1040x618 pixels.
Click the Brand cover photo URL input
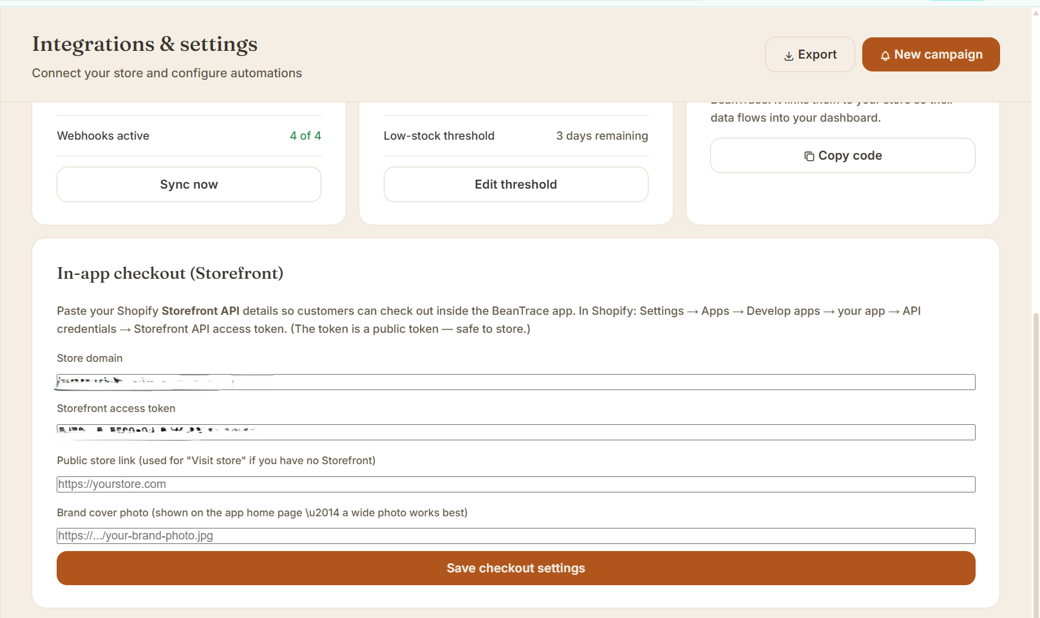click(x=516, y=536)
